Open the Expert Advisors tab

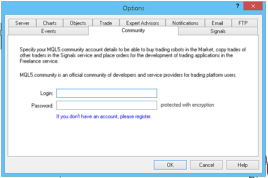[x=143, y=23]
